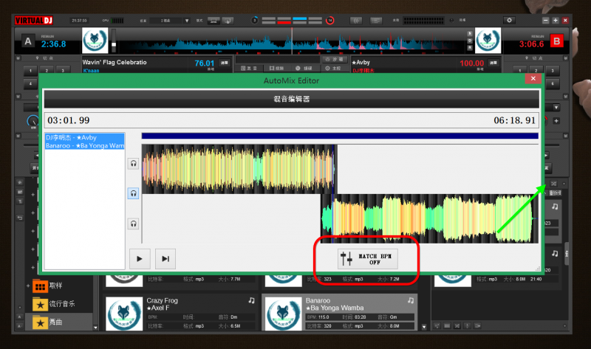Click the shuffle icon above the side list
This screenshot has width=591, height=349.
553,184
